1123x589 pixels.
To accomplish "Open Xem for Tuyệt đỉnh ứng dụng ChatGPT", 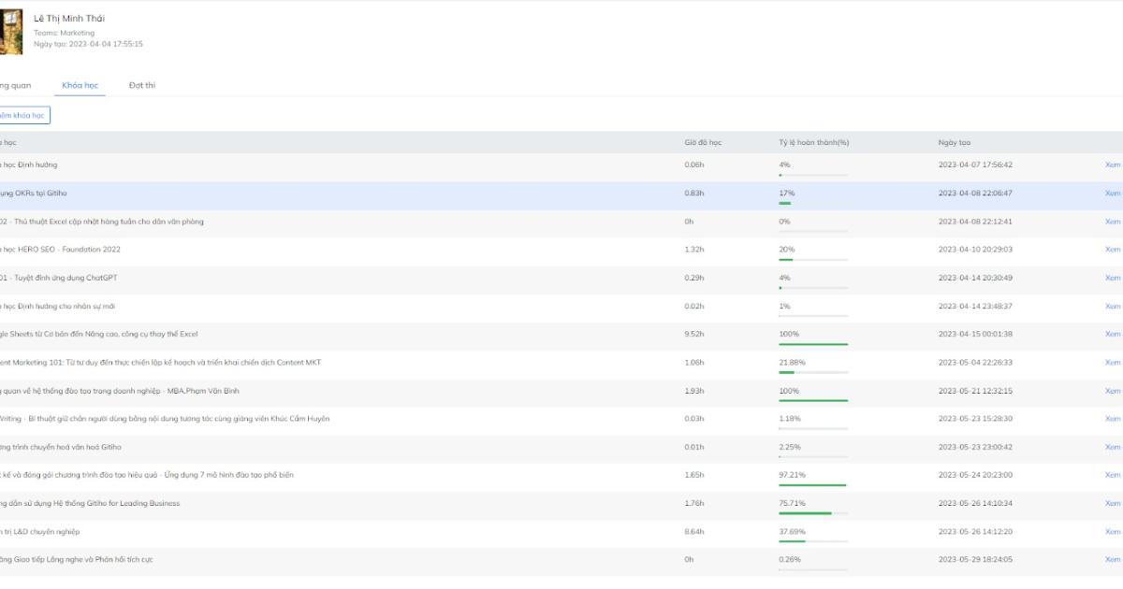I will pos(1112,278).
